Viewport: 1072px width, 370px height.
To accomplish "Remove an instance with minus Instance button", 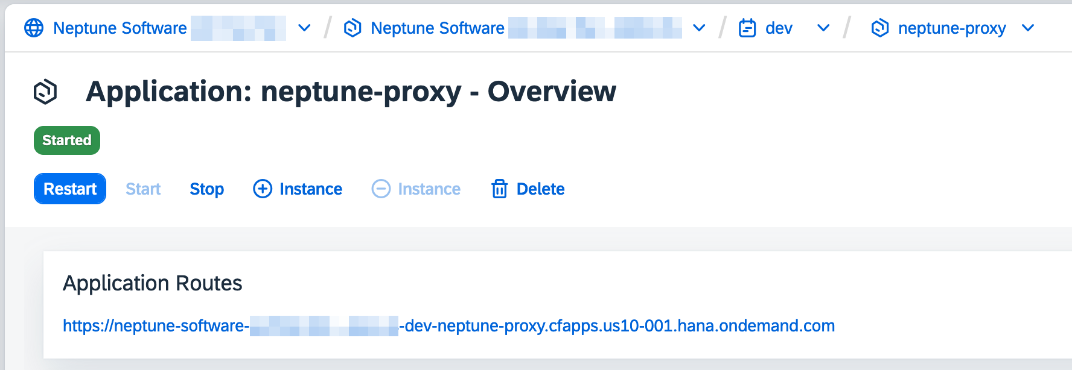I will point(416,189).
